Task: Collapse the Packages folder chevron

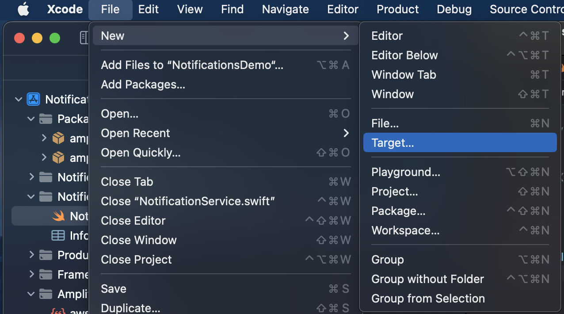Action: (x=31, y=119)
